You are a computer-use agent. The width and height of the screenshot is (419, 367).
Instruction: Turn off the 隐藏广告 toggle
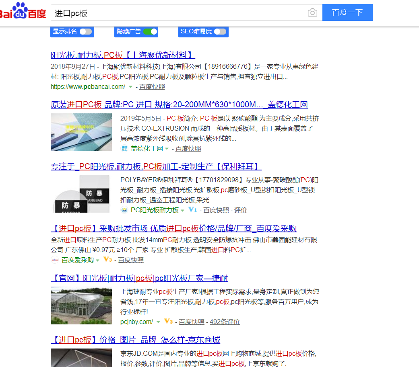(x=150, y=31)
